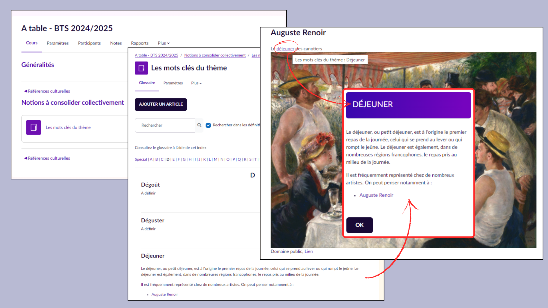Click in the Rechercher input field
548x308 pixels.
pos(165,125)
